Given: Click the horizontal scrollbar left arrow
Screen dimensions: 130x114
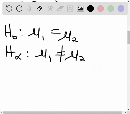Looking at the screenshot, I should tap(1, 113).
